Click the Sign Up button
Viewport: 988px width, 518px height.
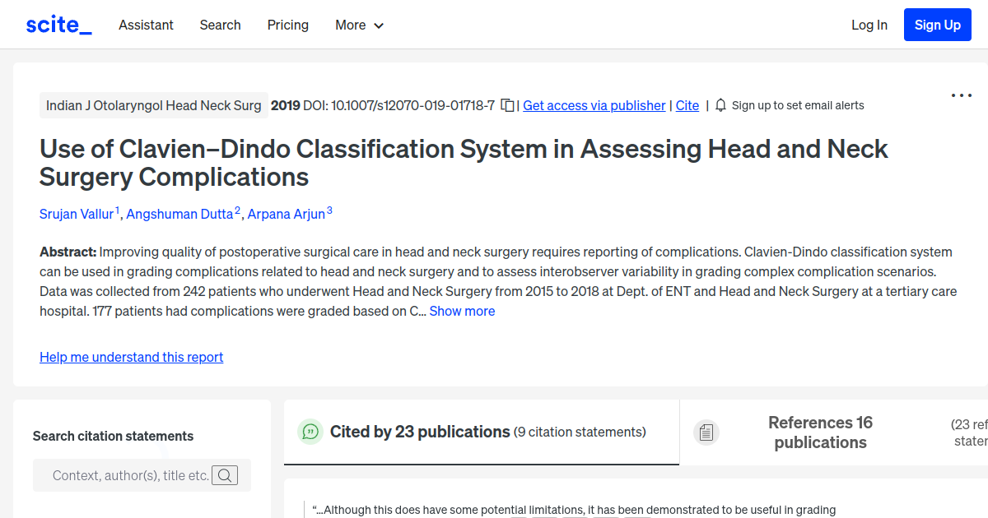point(937,25)
